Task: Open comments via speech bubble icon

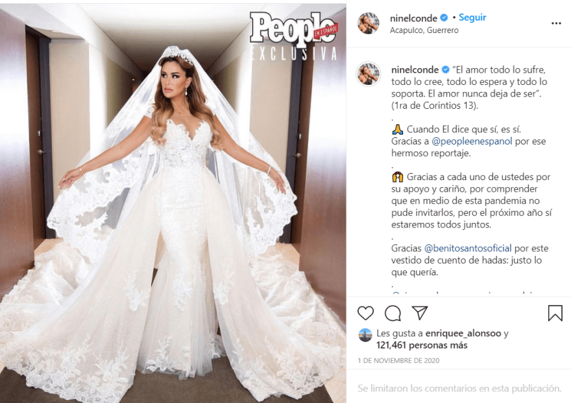Action: pyautogui.click(x=393, y=313)
